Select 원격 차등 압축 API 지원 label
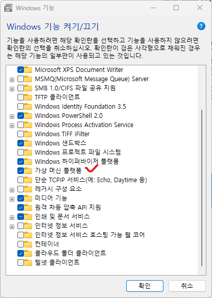Viewport: 212px width, 298px height. point(68,207)
